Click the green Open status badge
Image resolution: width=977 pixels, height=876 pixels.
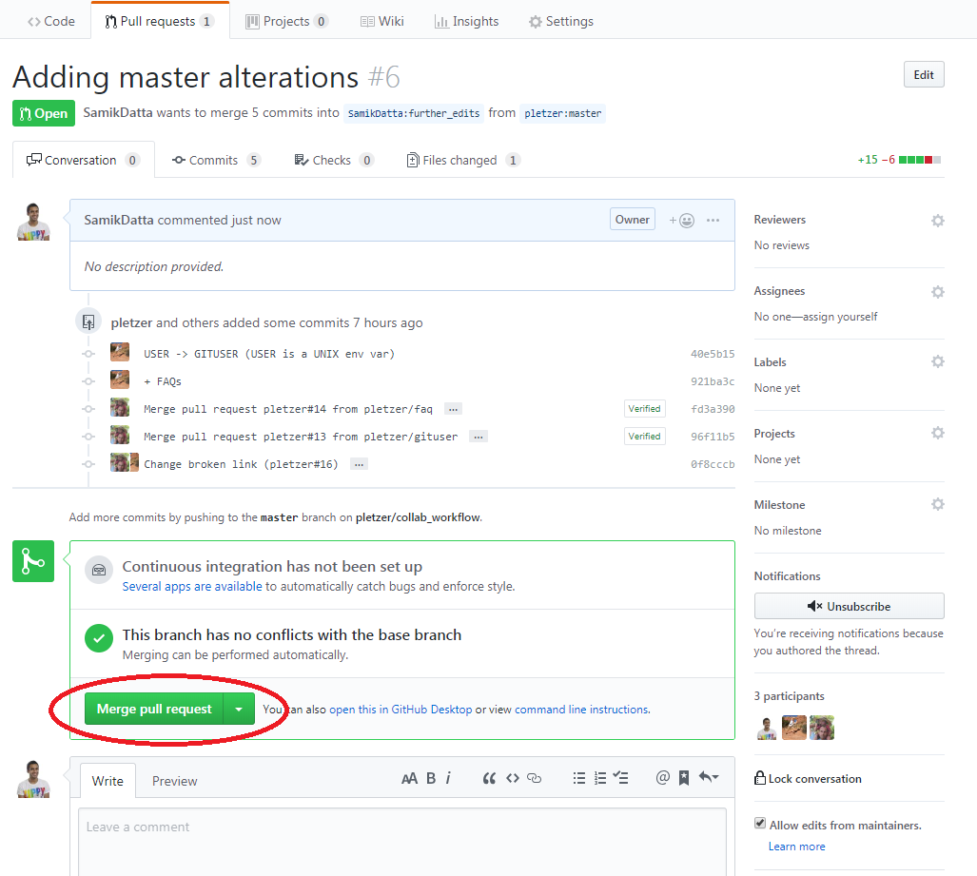pyautogui.click(x=44, y=113)
